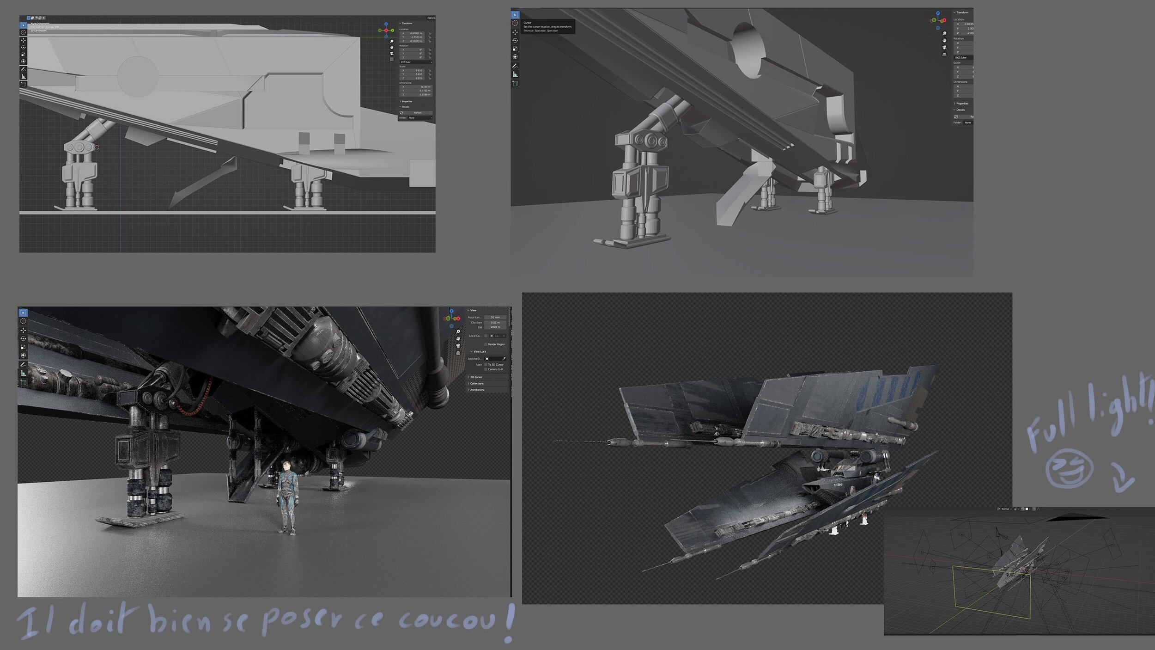Click pan hand icon in top-right viewport

[x=944, y=40]
